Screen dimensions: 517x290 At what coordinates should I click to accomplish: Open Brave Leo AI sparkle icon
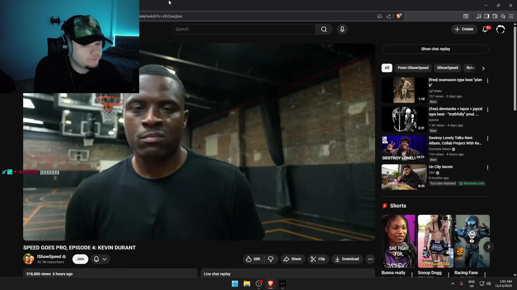(x=503, y=16)
